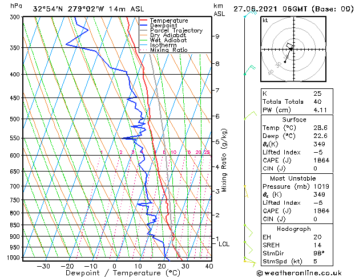The height and width of the screenshot is (277, 359).
Task: Select the 'Wet Adiabat' legend label
Action: (x=168, y=40)
